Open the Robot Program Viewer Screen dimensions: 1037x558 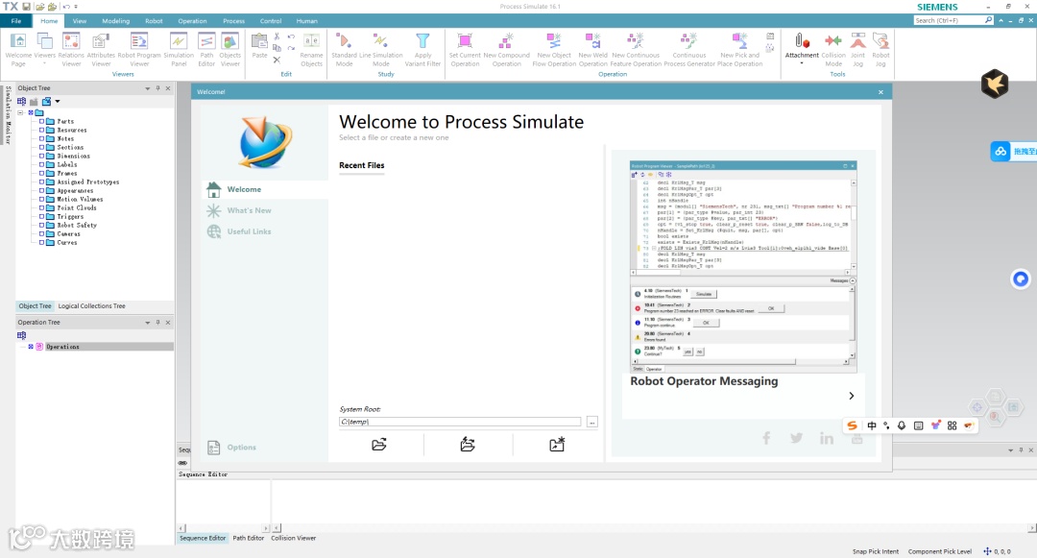coord(139,50)
